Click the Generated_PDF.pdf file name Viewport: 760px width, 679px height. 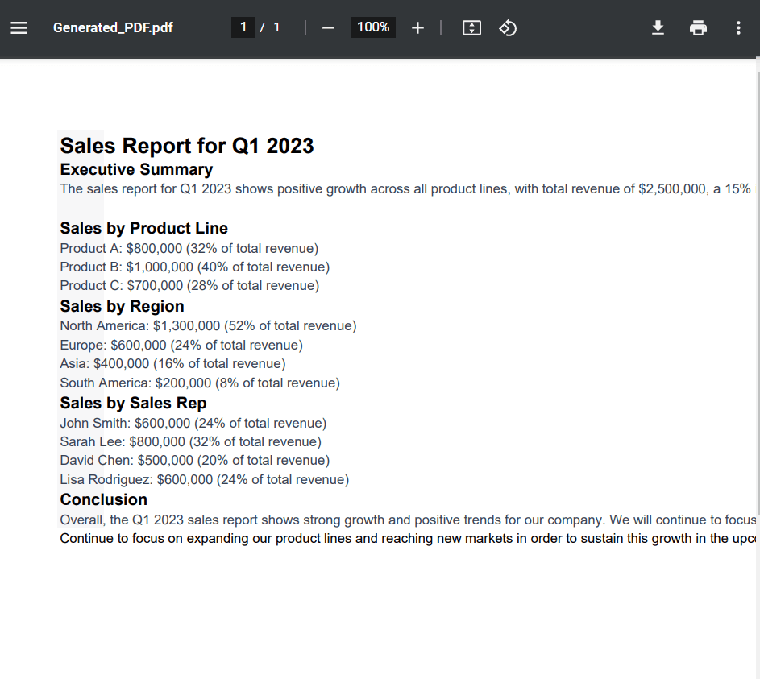[113, 28]
